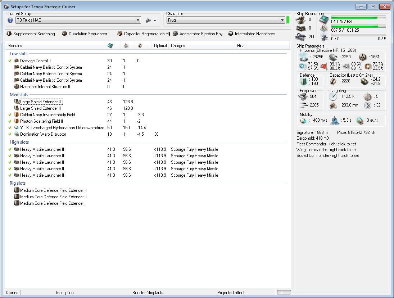Click the Charges column header
394x298 pixels.
(202, 46)
